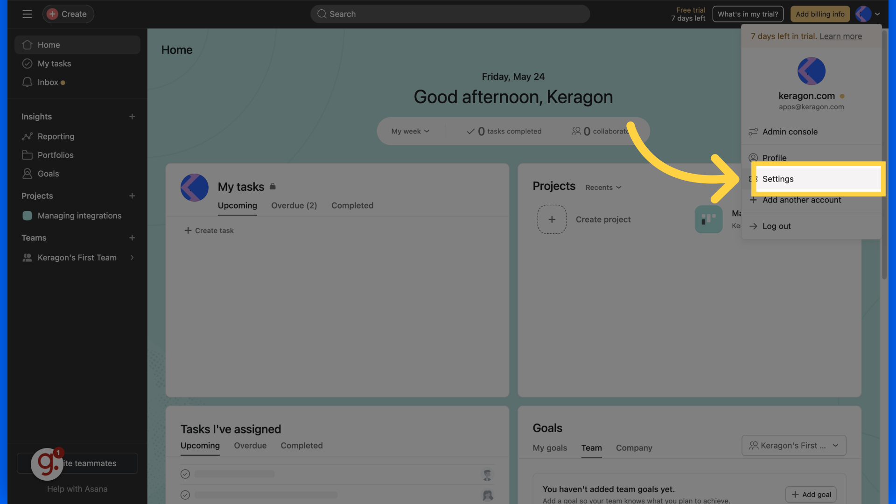Click the Managing integrations project color icon

[x=27, y=216]
